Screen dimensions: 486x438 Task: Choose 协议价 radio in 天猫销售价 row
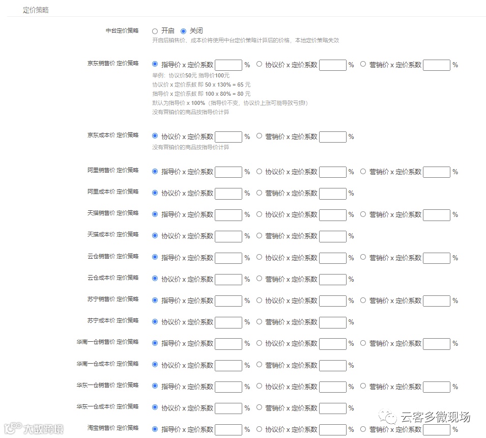coord(259,214)
